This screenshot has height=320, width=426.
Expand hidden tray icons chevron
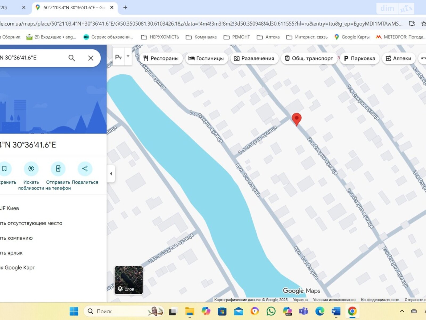[x=402, y=311]
